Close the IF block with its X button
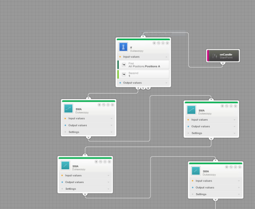Image resolution: width=255 pixels, height=209 pixels. coord(167,43)
